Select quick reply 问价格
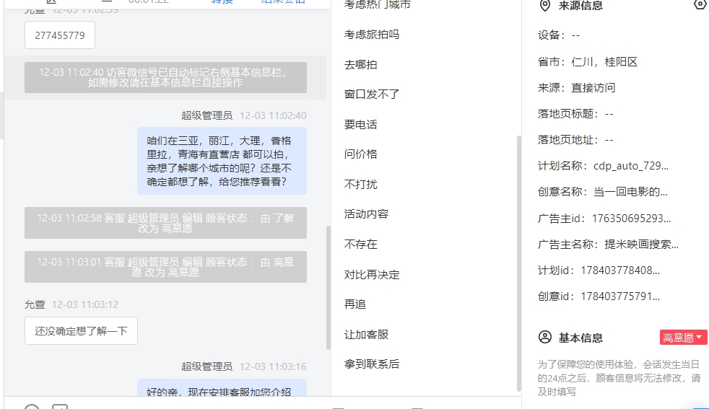709x409 pixels. (360, 154)
